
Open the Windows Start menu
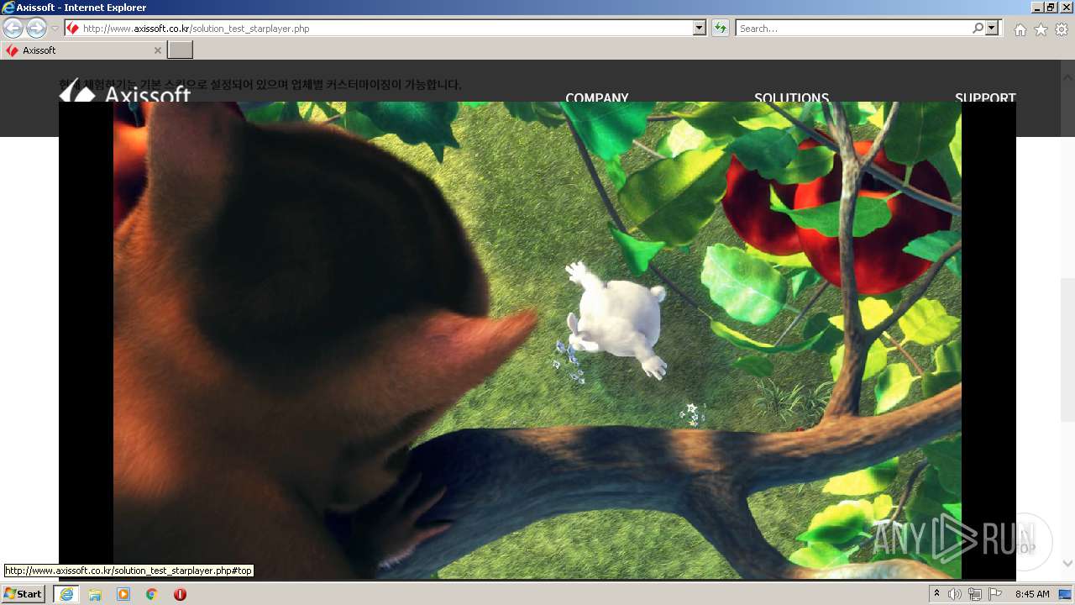click(23, 593)
